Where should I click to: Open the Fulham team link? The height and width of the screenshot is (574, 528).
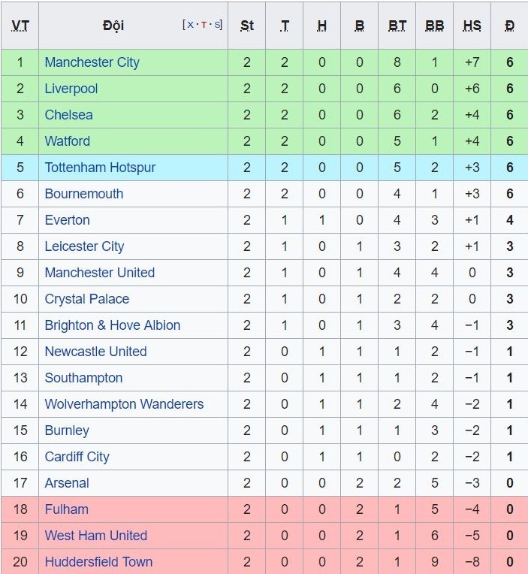tap(66, 509)
